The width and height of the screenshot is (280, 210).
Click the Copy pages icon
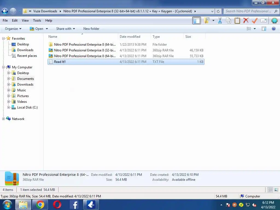click(x=229, y=21)
